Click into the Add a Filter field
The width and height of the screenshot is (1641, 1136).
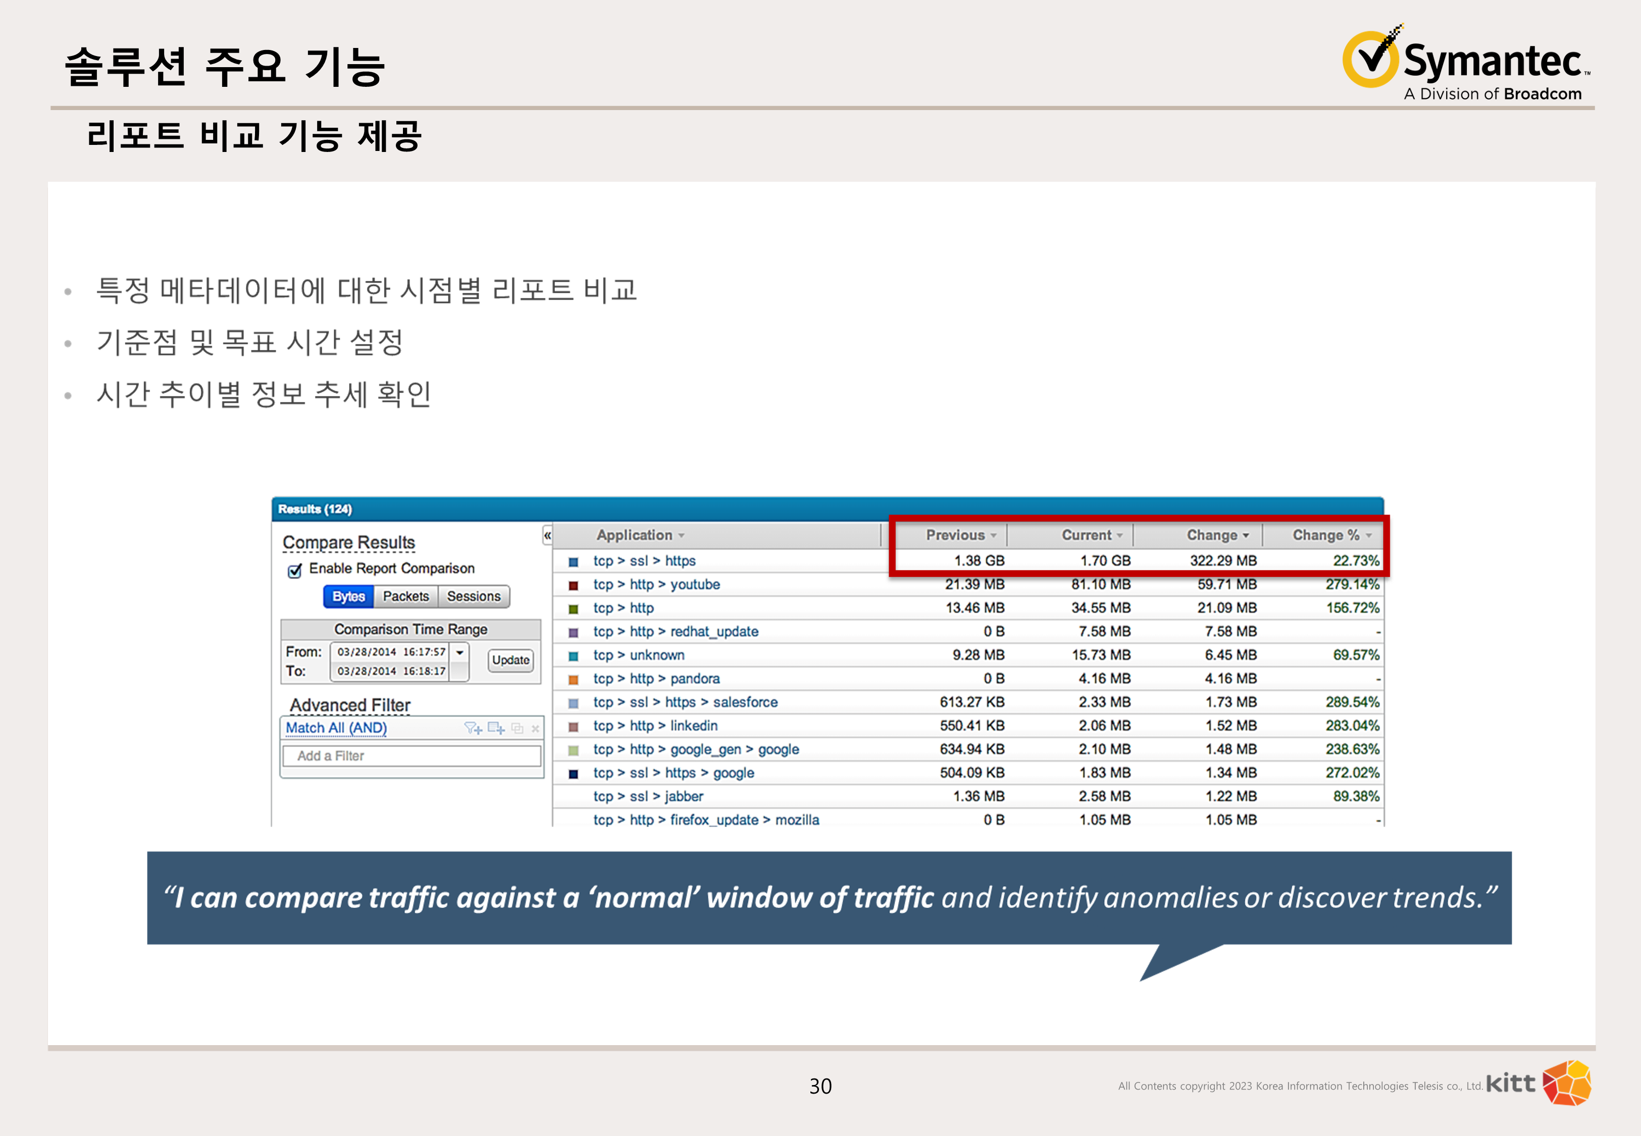click(x=412, y=756)
